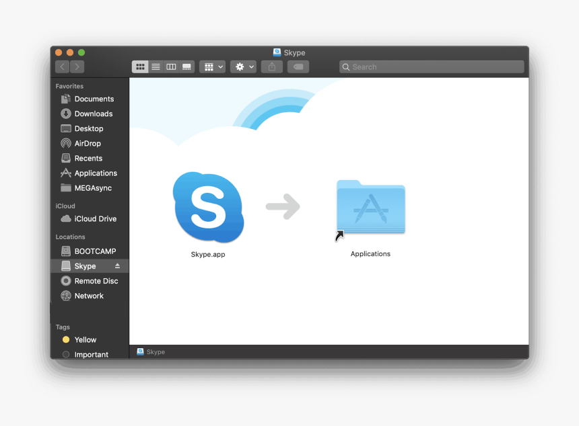The image size is (579, 426).
Task: Click the Tags section header
Action: 63,327
